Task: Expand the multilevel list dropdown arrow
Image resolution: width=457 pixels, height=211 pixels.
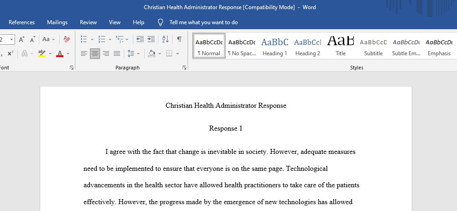Action: [x=127, y=39]
